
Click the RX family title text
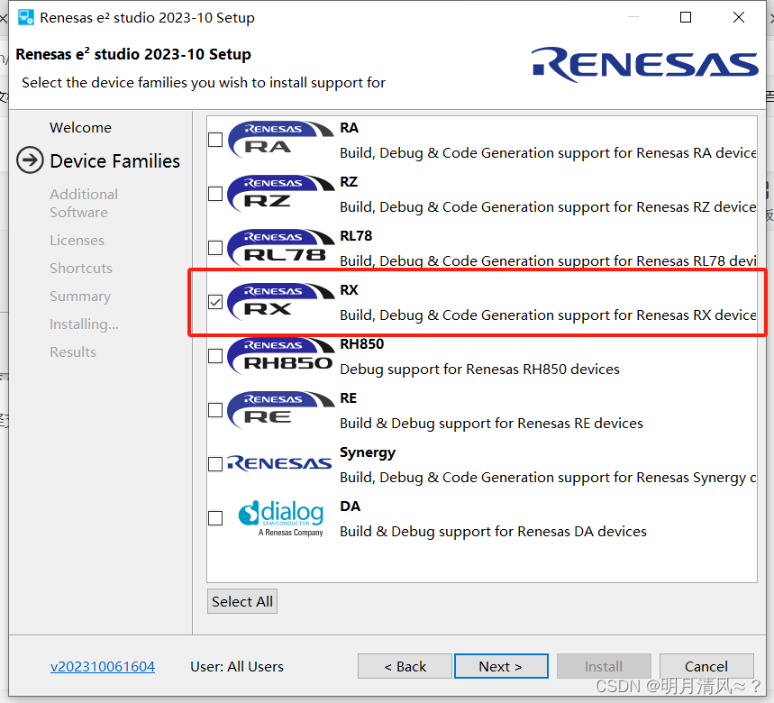(x=349, y=290)
